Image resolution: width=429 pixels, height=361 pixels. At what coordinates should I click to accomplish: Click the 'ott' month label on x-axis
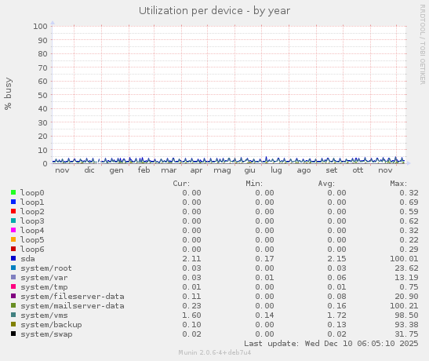coord(358,170)
